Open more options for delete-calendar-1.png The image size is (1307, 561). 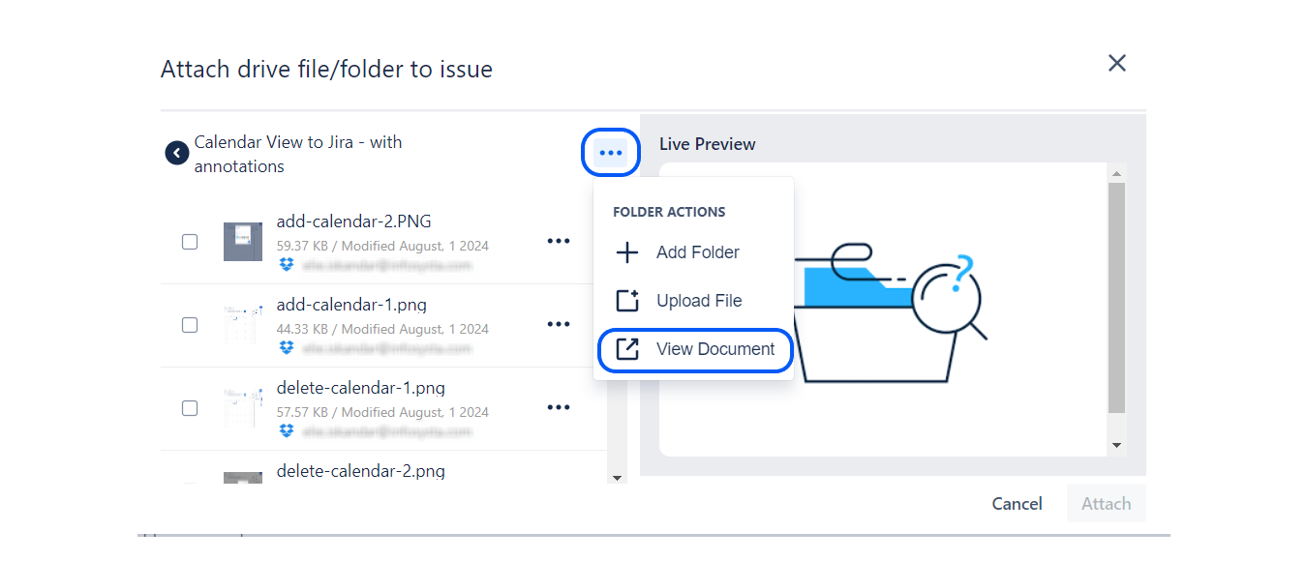559,407
